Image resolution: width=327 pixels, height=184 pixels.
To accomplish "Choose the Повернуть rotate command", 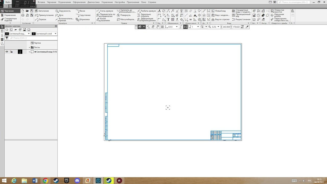I will point(124,15).
